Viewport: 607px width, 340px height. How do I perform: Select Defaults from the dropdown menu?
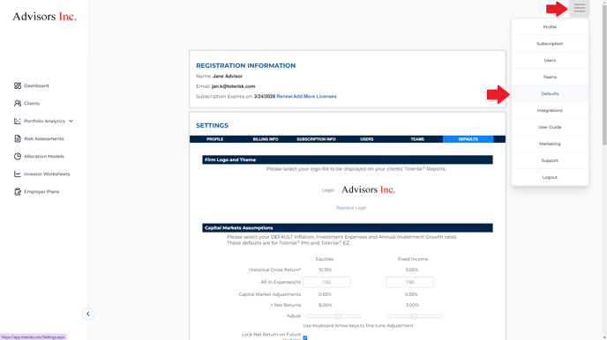(x=550, y=93)
